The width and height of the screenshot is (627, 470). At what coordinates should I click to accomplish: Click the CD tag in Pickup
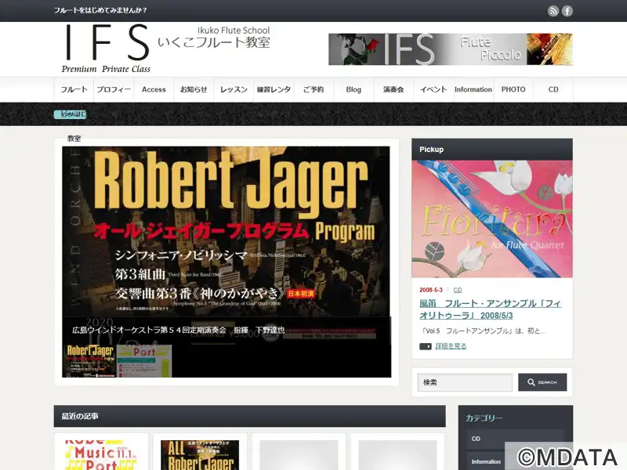point(458,290)
